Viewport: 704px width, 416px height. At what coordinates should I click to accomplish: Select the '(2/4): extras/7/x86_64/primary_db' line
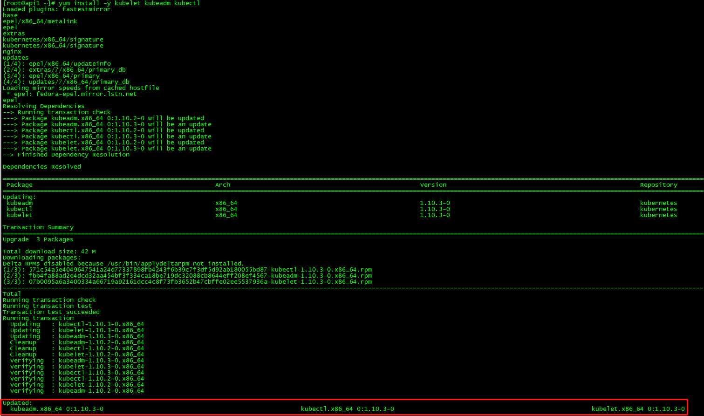point(64,70)
